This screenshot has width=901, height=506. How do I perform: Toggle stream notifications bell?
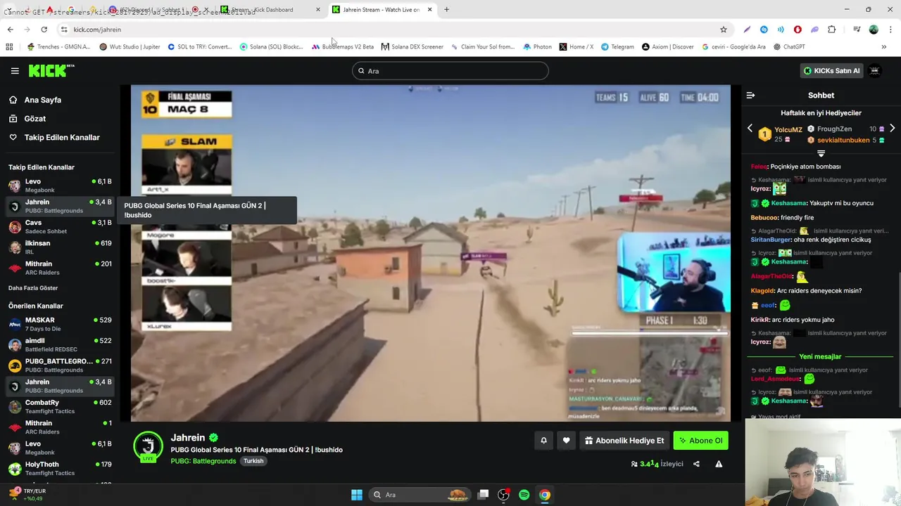pyautogui.click(x=543, y=441)
